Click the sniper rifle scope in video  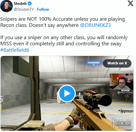(x=97, y=97)
